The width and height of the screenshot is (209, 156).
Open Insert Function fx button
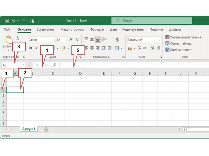tap(55, 65)
